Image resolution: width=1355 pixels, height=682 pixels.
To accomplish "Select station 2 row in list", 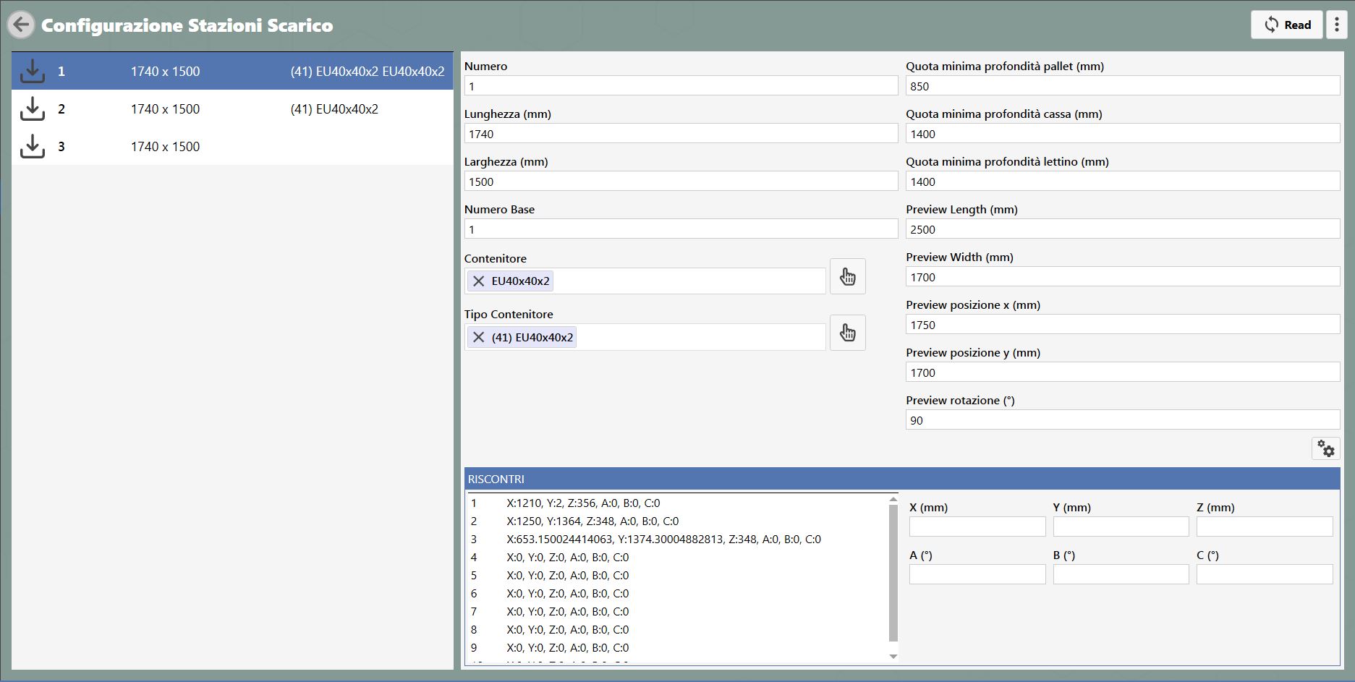I will point(232,108).
